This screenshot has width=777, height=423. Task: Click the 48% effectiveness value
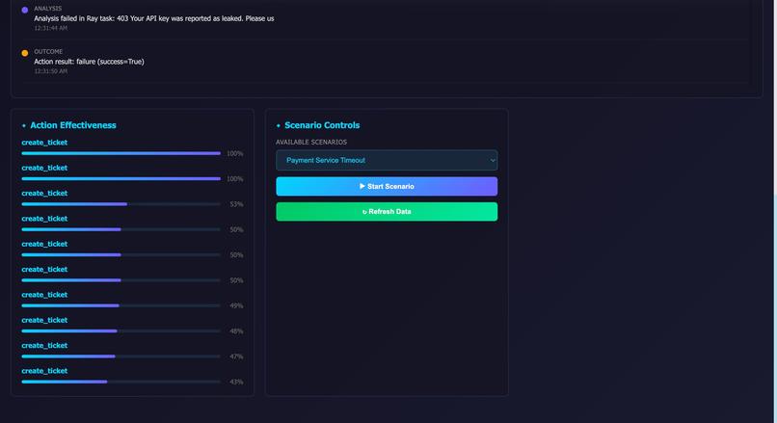tap(236, 330)
